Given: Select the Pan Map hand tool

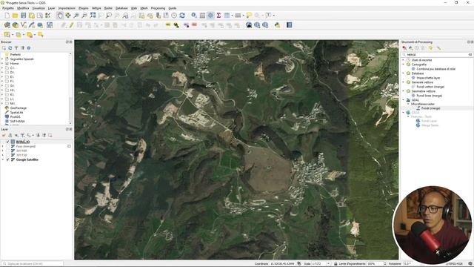Looking at the screenshot, I should tap(60, 16).
